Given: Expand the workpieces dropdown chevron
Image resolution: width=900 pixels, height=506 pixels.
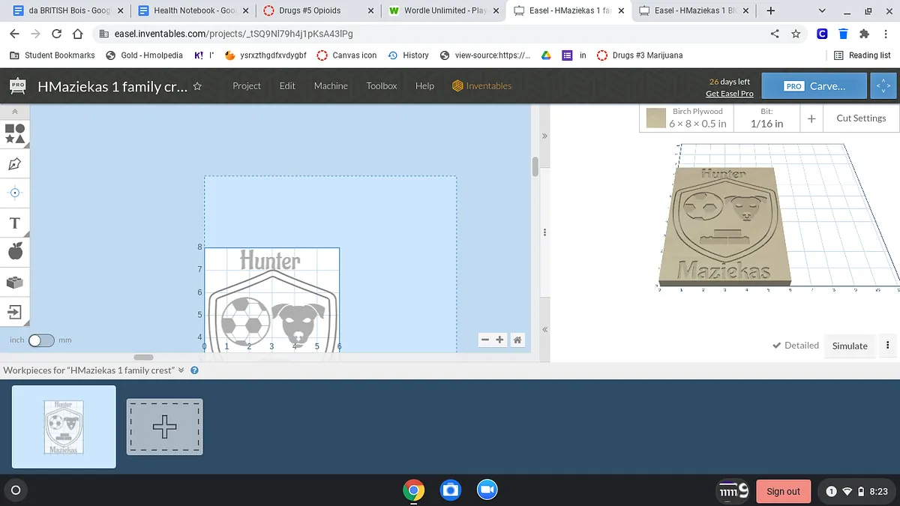Looking at the screenshot, I should pos(181,370).
